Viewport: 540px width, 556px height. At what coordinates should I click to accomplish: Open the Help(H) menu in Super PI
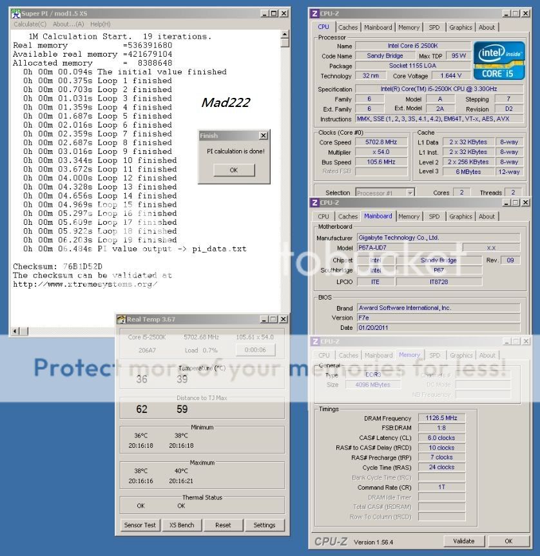tap(100, 24)
